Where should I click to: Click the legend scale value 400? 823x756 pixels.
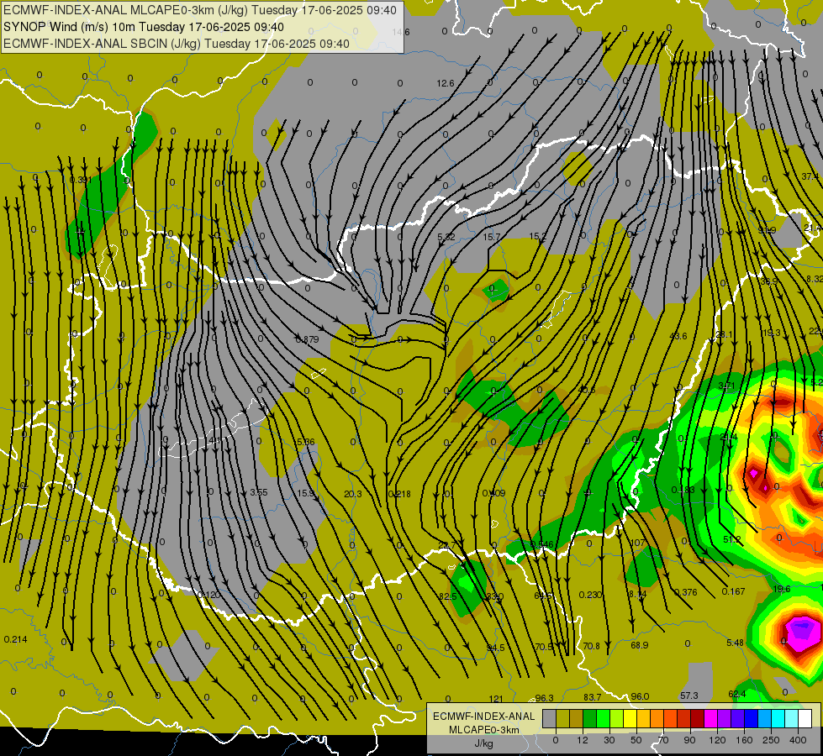(798, 740)
